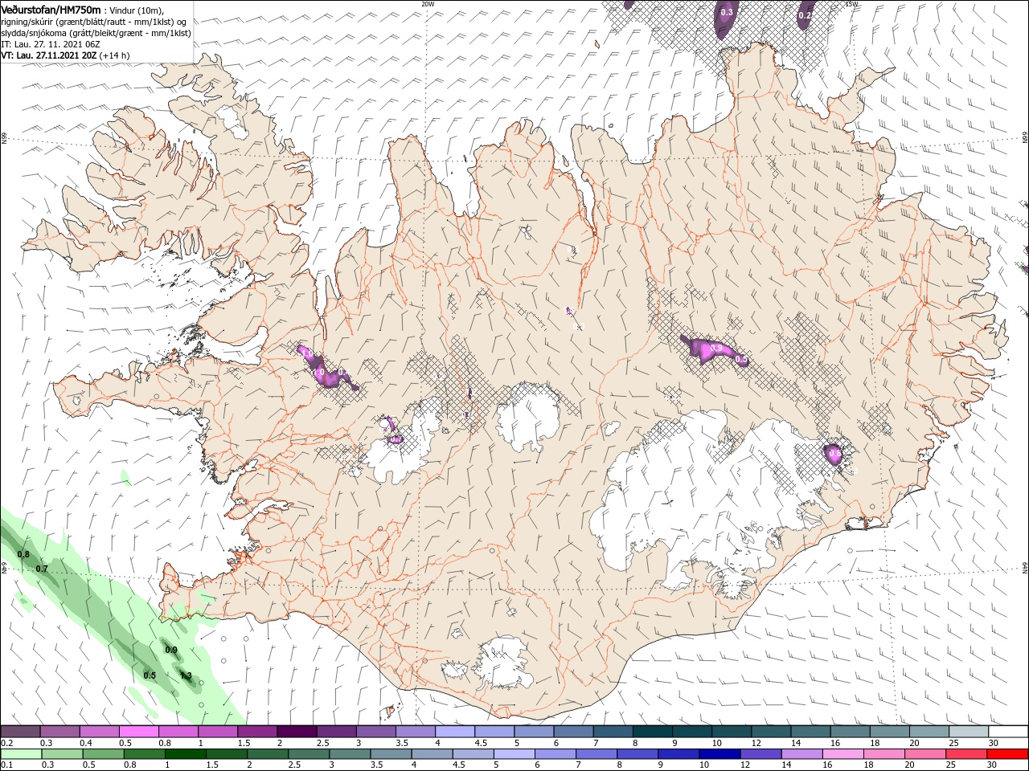Pick the purple legend swatch starting at 1
The width and height of the screenshot is (1029, 771).
point(217,732)
